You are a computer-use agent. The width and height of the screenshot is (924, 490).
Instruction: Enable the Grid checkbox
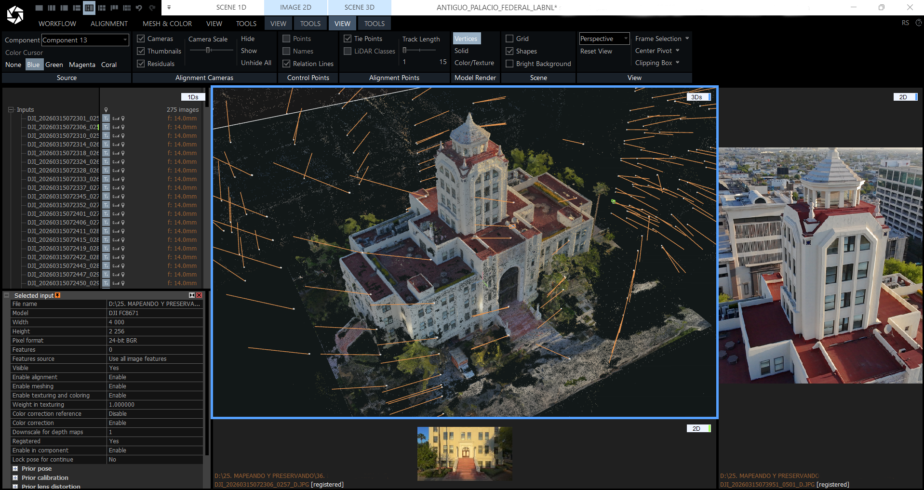pyautogui.click(x=509, y=39)
